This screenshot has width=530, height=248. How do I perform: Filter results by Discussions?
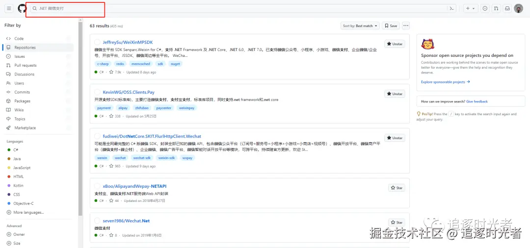(38, 74)
